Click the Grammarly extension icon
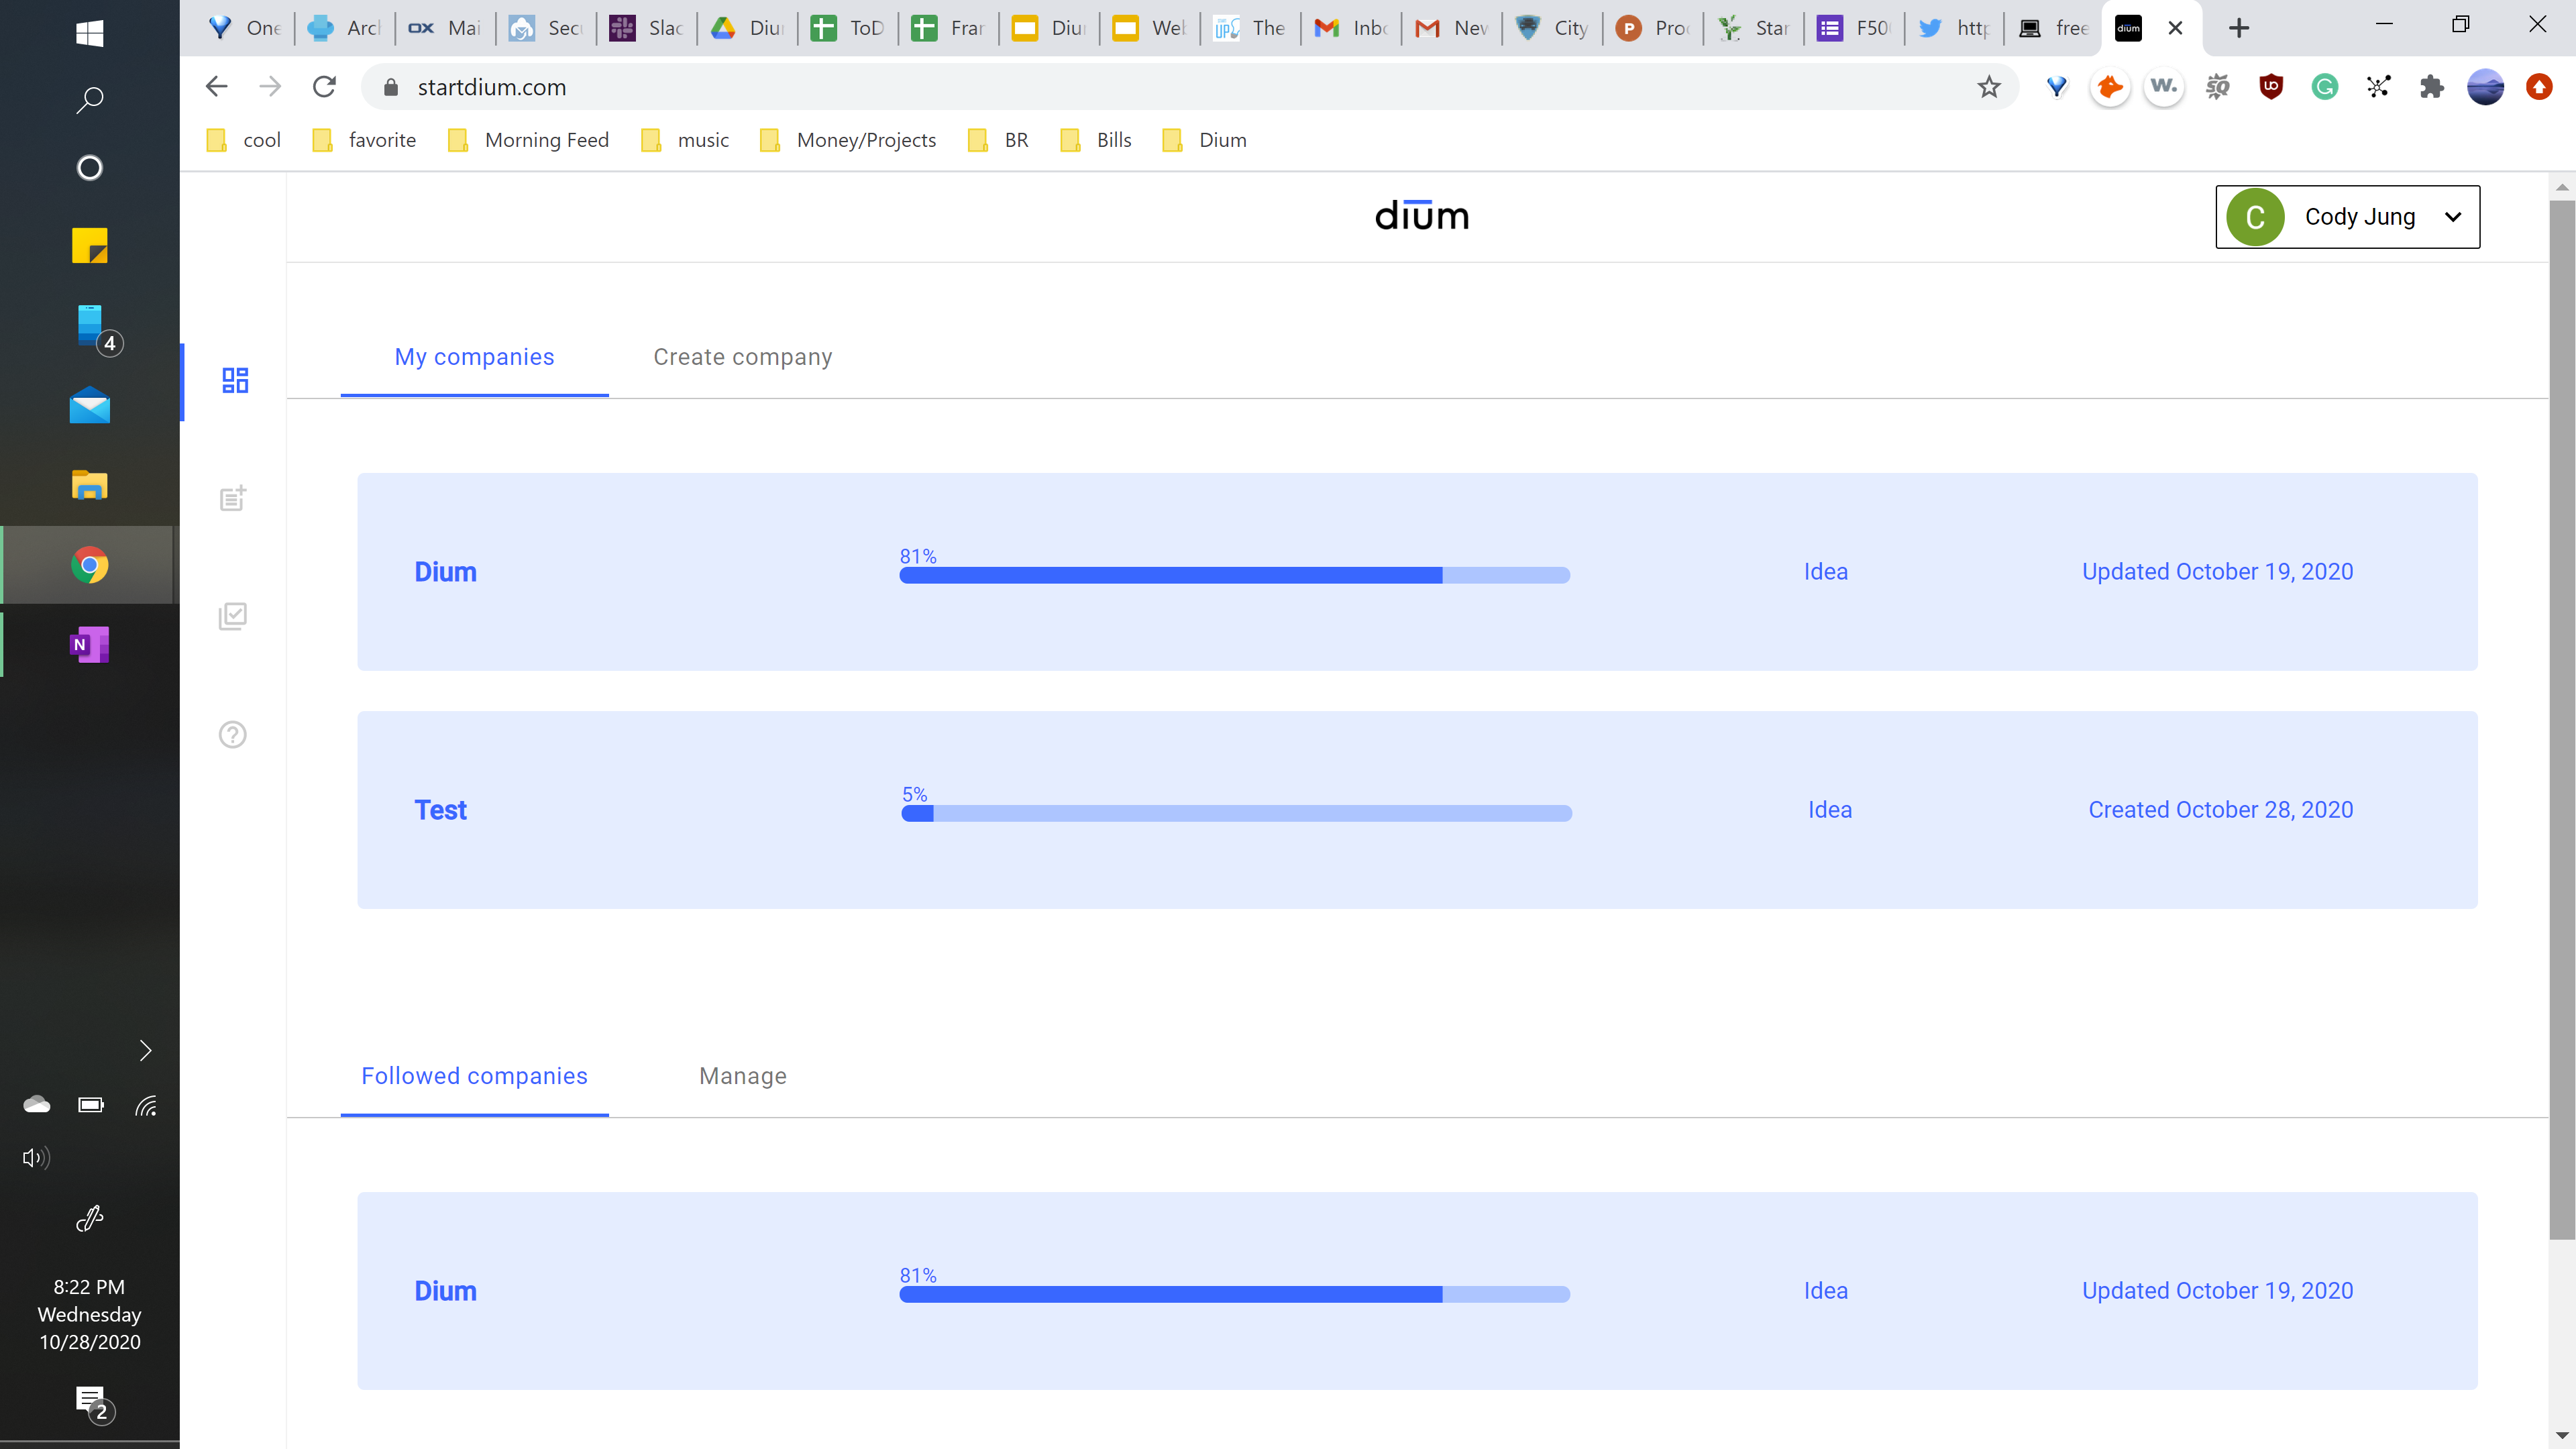Screen dimensions: 2576x1449 [x=2324, y=87]
